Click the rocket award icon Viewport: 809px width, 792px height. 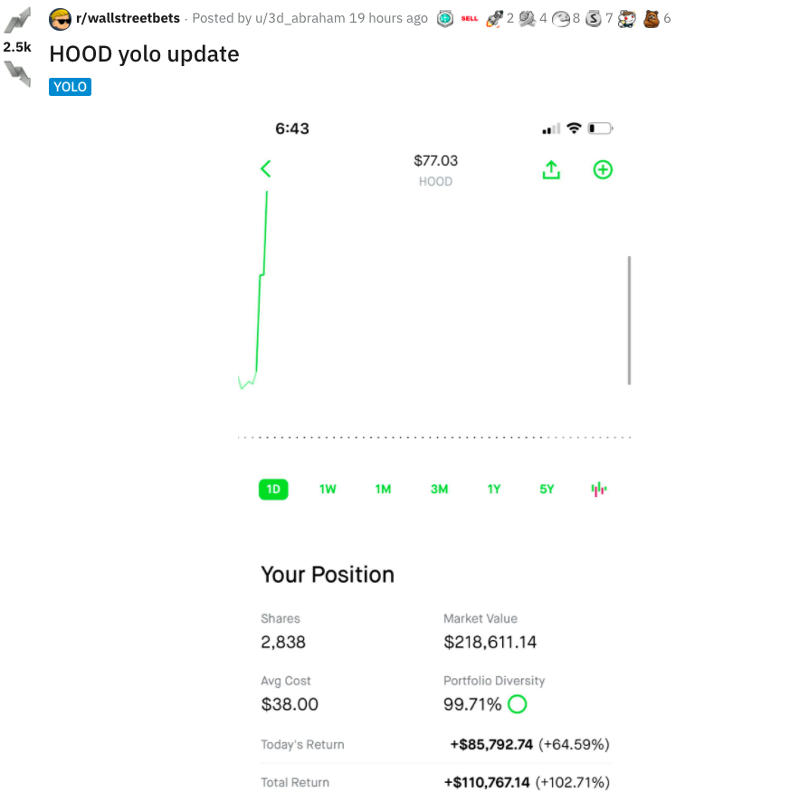click(493, 18)
